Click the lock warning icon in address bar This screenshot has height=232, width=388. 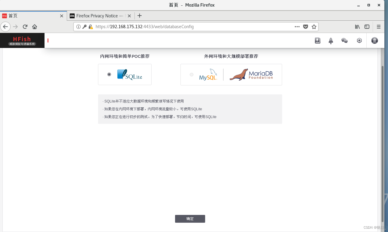click(91, 27)
